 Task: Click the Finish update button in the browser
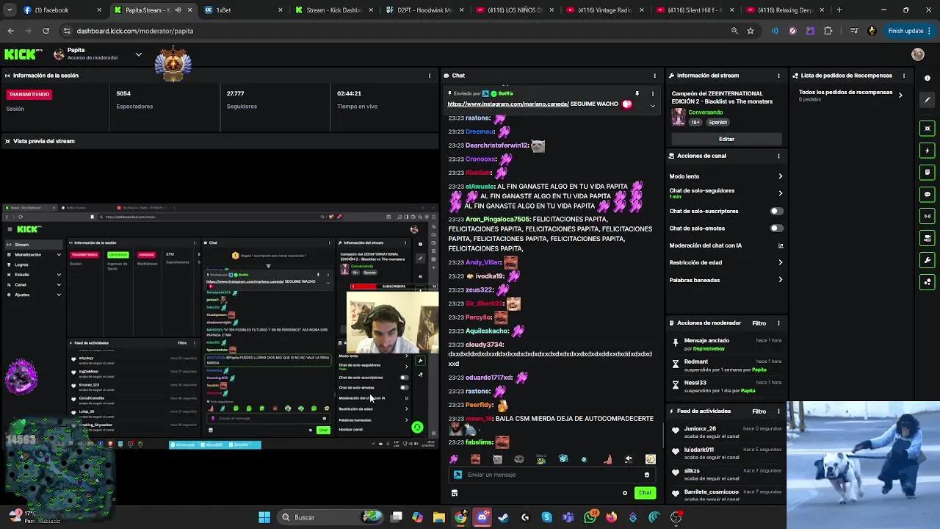coord(908,31)
